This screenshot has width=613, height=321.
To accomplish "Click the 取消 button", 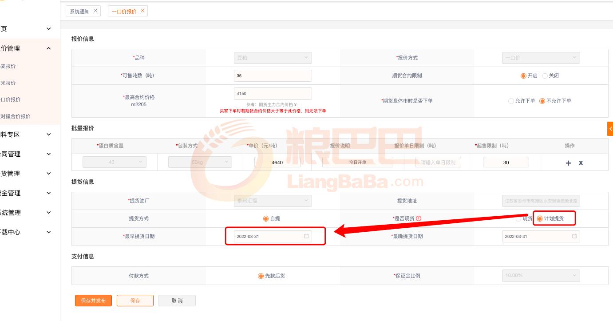I will pos(177,301).
